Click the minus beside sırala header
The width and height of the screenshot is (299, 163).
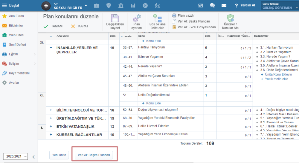[122, 36]
